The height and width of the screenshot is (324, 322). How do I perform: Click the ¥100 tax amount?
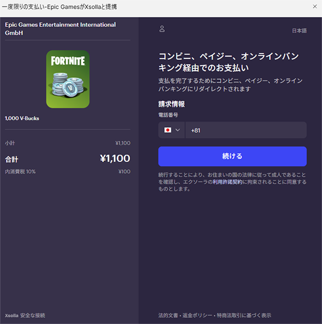click(x=124, y=171)
